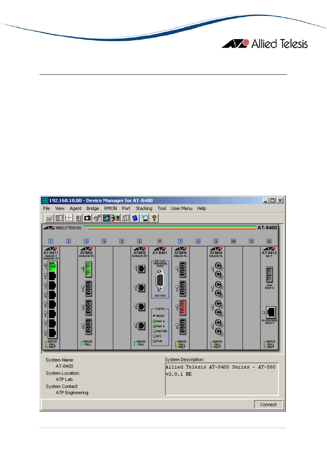
Task: Select the red M master slot marker
Action: click(160, 241)
